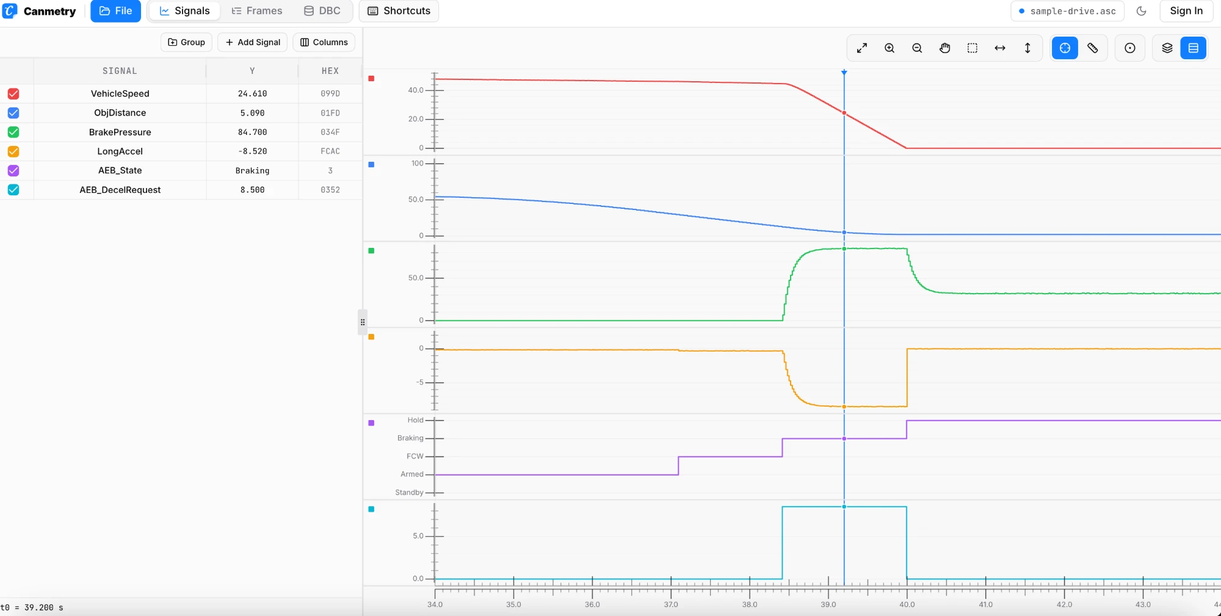Click the Add Signal button
Screen dimensions: 1221x616
pyautogui.click(x=253, y=42)
